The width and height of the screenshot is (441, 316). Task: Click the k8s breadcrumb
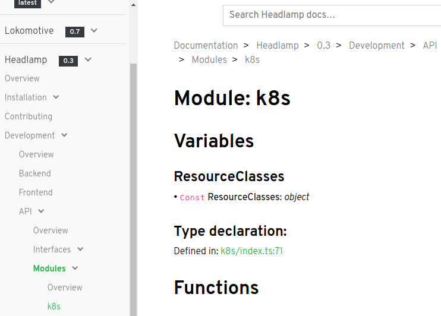point(252,59)
